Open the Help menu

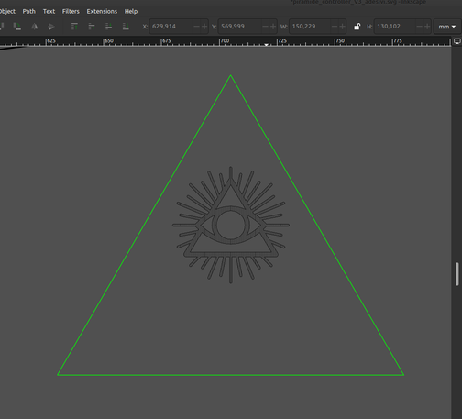coord(131,11)
